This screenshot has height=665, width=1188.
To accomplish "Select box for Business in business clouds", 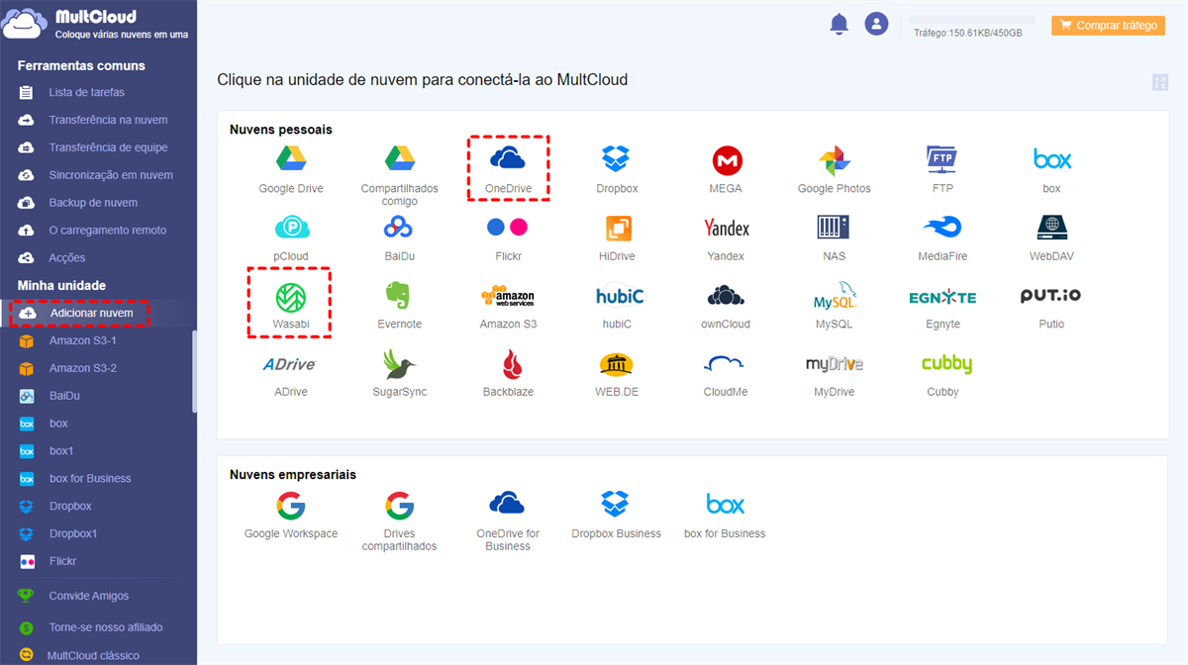I will [x=725, y=505].
